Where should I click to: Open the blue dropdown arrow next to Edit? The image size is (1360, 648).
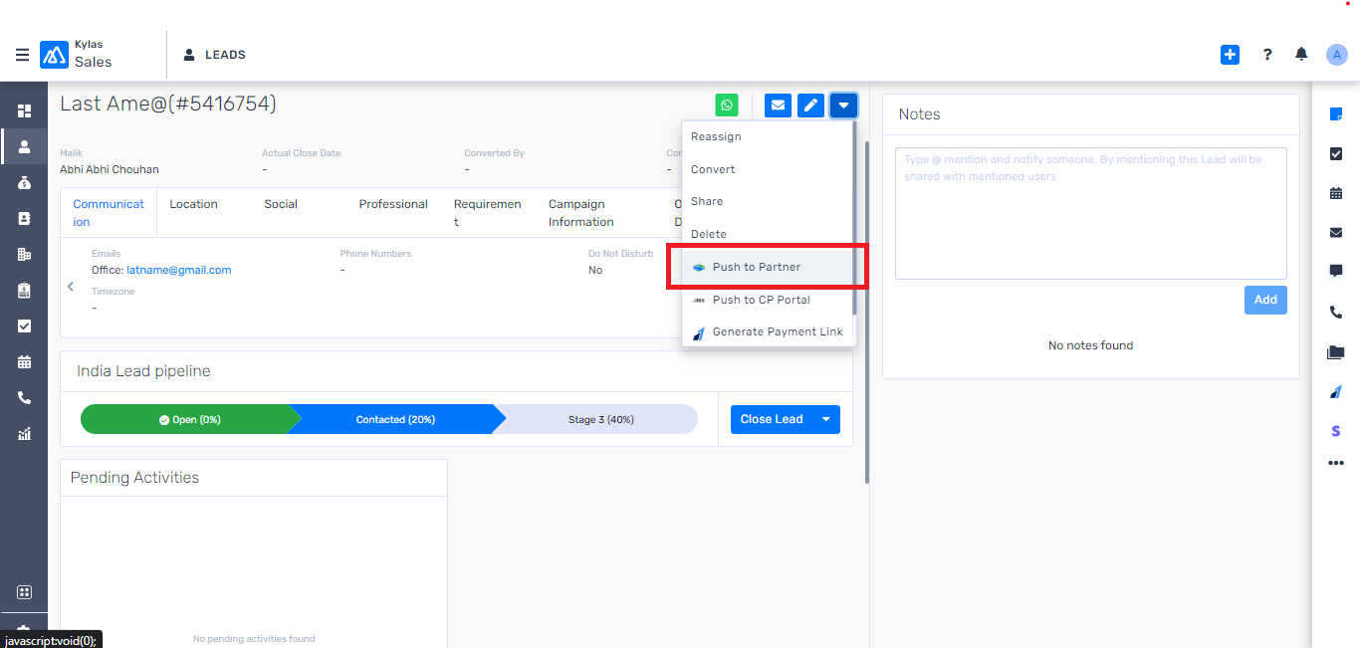pos(843,105)
